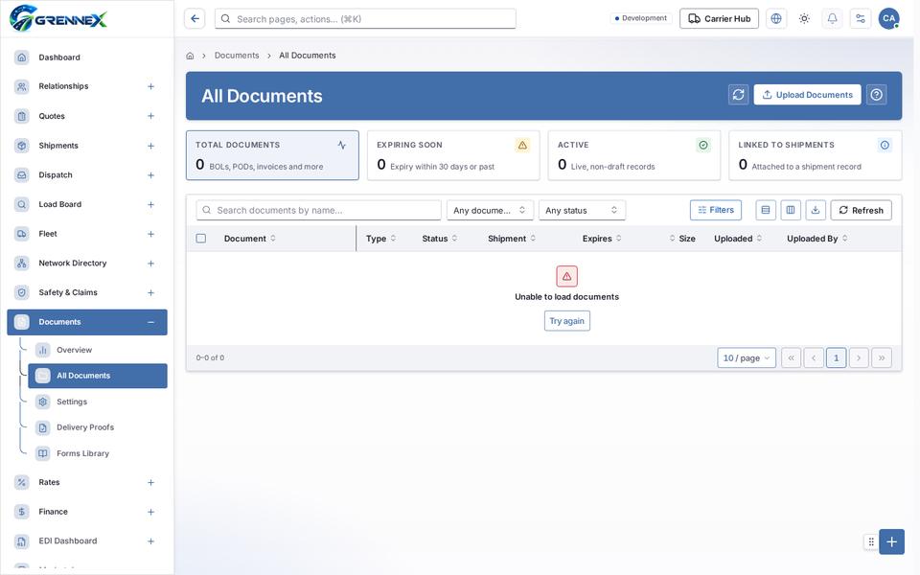Open the language globe icon

775,19
